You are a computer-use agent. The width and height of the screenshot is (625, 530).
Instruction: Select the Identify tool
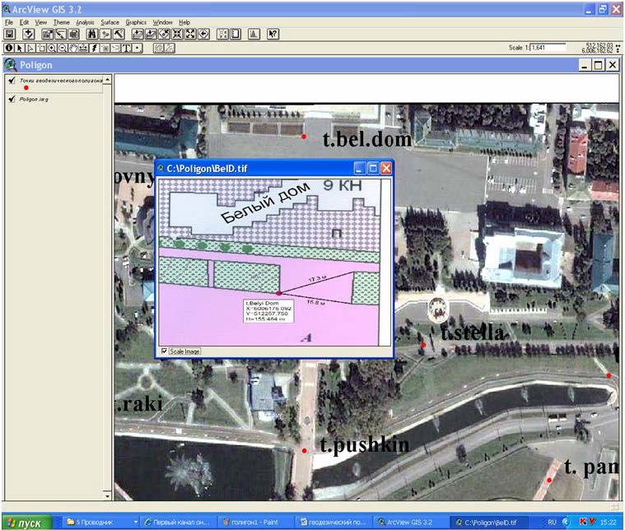tap(9, 49)
